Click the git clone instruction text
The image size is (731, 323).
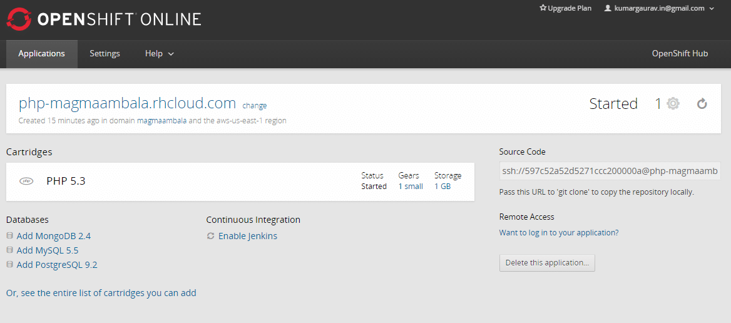pyautogui.click(x=596, y=192)
